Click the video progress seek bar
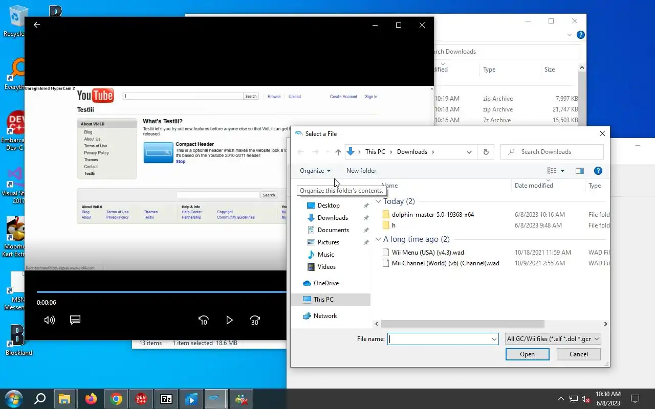Viewport: 655px width, 409px height. (161, 292)
